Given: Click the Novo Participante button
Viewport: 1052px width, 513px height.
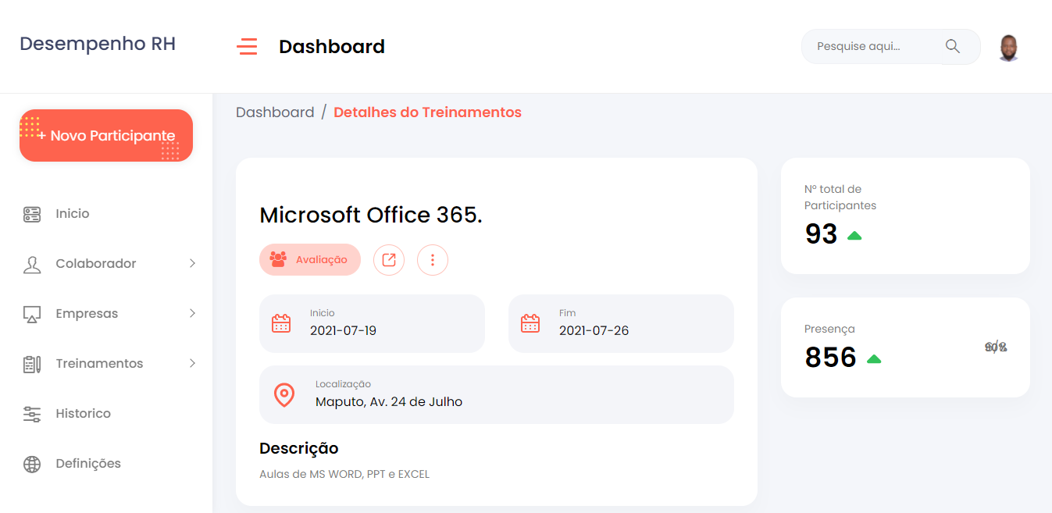Looking at the screenshot, I should pos(106,136).
